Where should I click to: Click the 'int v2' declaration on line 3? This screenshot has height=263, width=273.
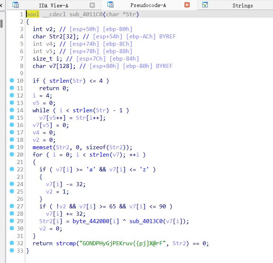click(x=44, y=29)
